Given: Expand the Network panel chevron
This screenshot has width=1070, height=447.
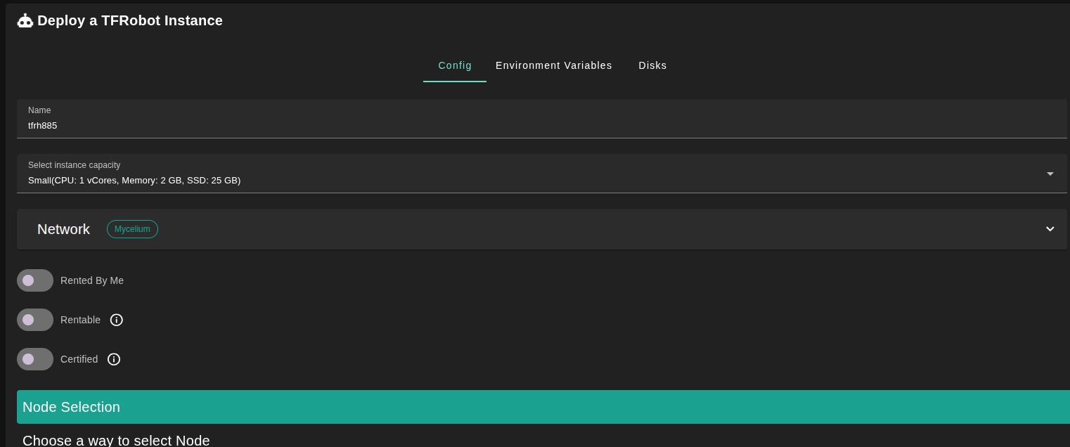Looking at the screenshot, I should (x=1050, y=229).
